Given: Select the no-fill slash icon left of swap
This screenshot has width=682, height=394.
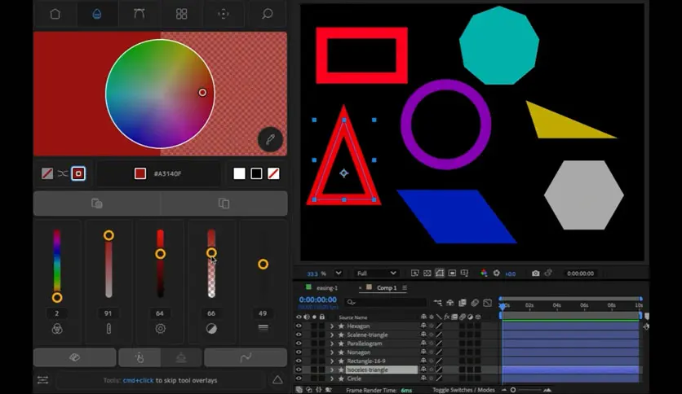Looking at the screenshot, I should [x=47, y=173].
